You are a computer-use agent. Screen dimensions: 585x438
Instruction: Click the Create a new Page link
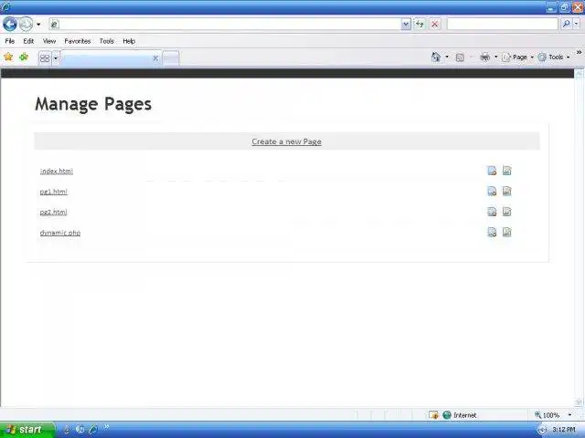click(x=286, y=141)
